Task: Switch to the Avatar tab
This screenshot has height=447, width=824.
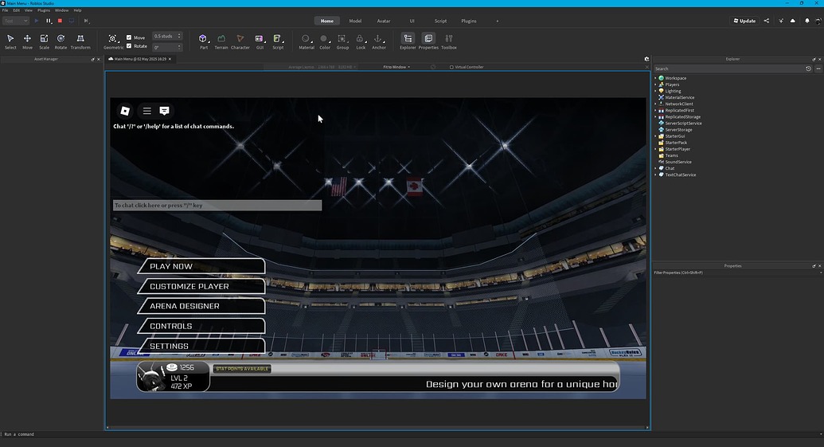Action: point(384,21)
